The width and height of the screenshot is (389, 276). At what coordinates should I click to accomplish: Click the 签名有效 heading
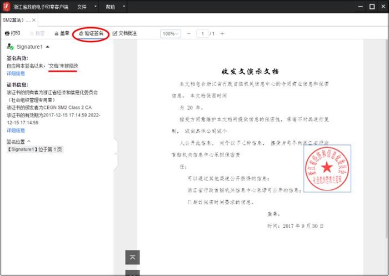coord(17,58)
